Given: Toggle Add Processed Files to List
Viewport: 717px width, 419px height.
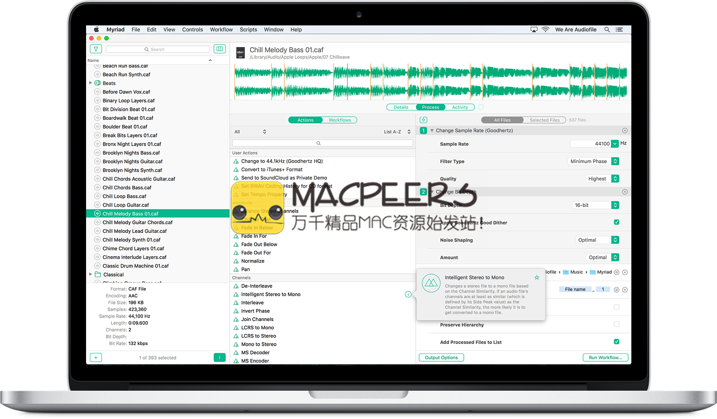Looking at the screenshot, I should tap(617, 342).
